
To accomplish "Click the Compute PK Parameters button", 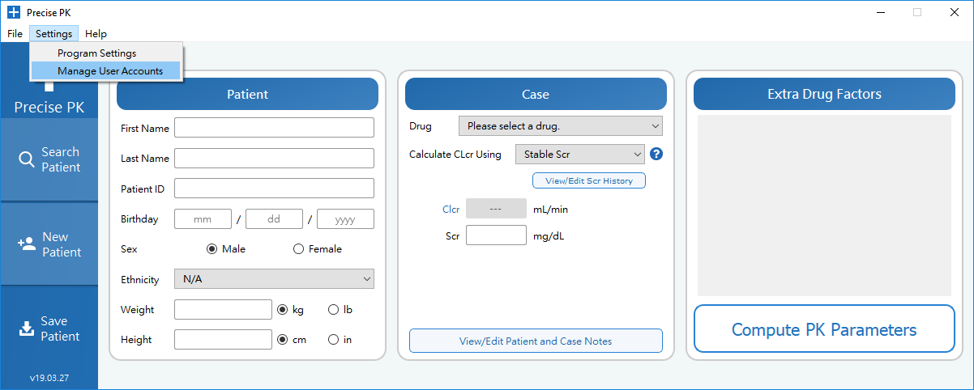I will pyautogui.click(x=824, y=329).
